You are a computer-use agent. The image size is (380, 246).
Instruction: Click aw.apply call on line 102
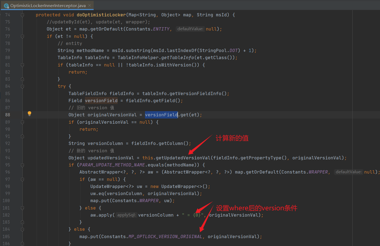[101, 215]
